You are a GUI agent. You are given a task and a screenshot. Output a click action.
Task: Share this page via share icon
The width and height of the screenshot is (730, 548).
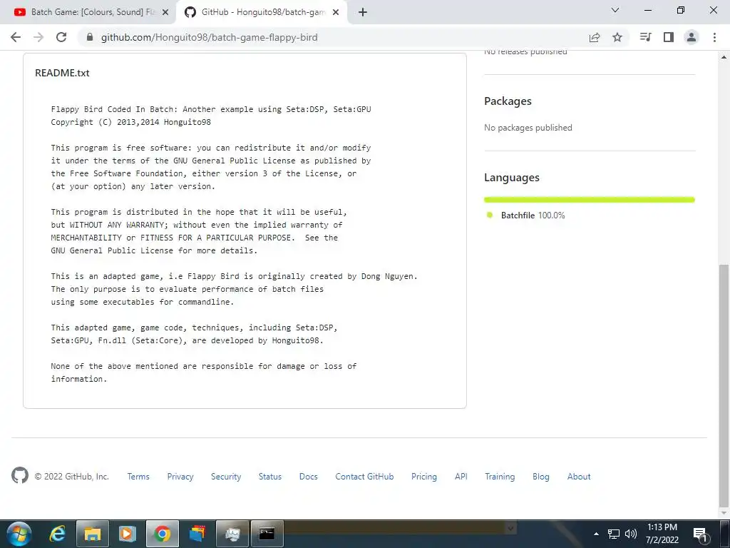[595, 37]
